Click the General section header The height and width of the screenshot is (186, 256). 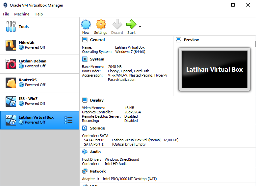click(97, 40)
